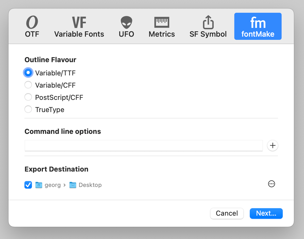Open the ellipsis menu for export destination
Viewport: 304px width, 239px height.
pos(271,184)
